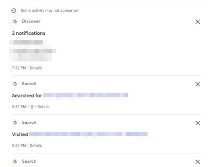Viewport: 212px width, 167px height.
Task: Delete the Discover notifications activity entry
Action: click(198, 22)
